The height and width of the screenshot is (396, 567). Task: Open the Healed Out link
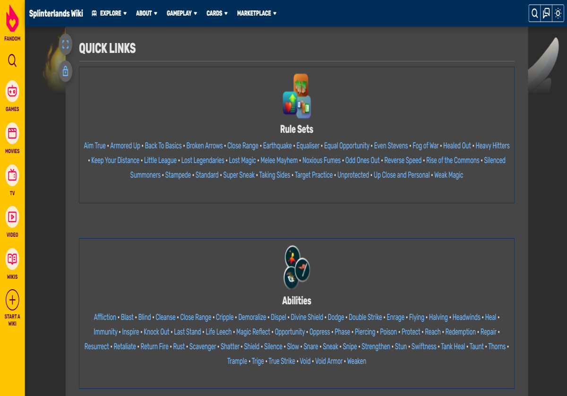click(457, 146)
